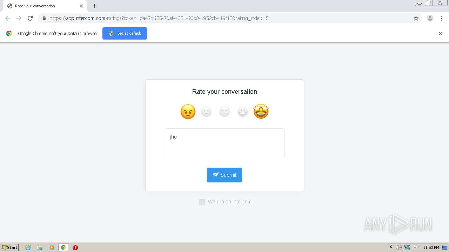Go back to previous page
The height and width of the screenshot is (252, 449).
pos(8,18)
